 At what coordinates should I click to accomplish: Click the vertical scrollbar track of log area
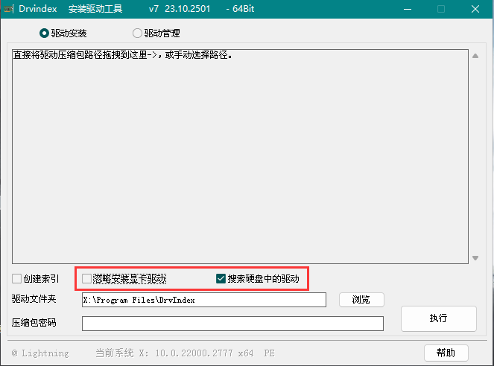click(x=475, y=156)
